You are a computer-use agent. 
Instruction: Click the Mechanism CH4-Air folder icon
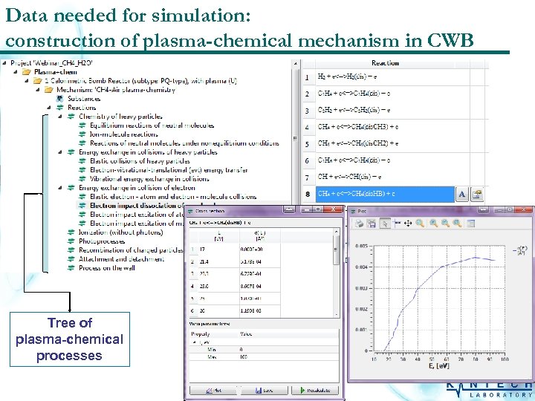[49, 90]
